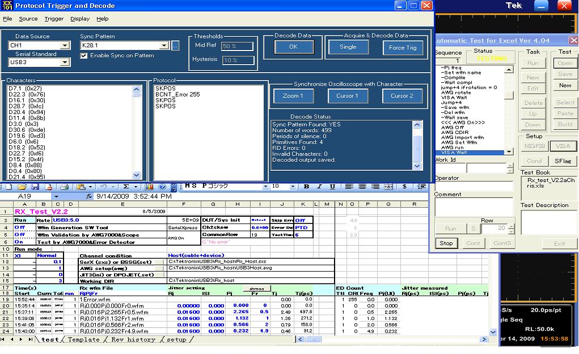
Task: Toggle Italic formatting icon
Action: [319, 187]
